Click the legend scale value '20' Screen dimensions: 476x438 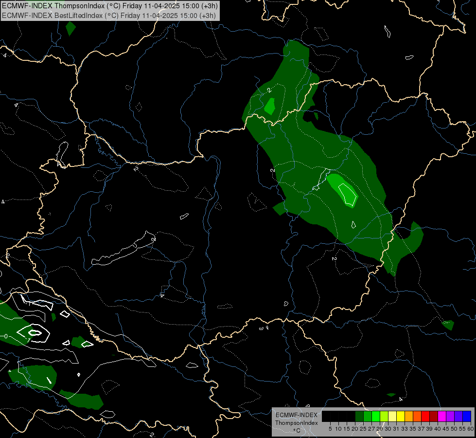tap(355, 429)
